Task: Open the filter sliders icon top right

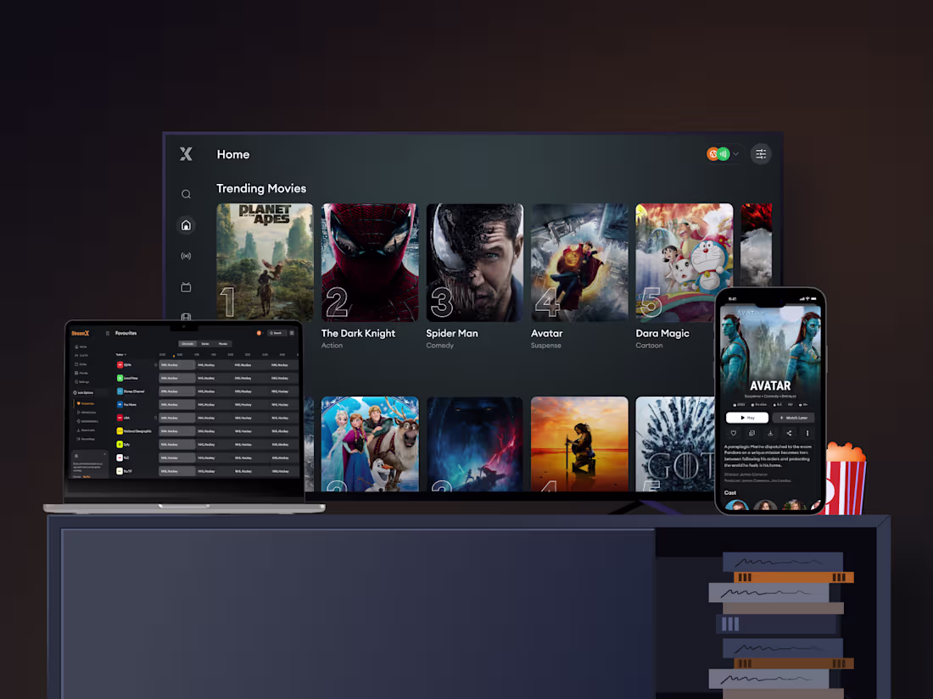Action: pyautogui.click(x=761, y=154)
